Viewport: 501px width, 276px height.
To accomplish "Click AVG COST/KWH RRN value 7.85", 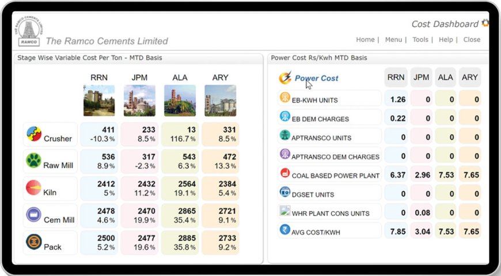I will coord(396,231).
